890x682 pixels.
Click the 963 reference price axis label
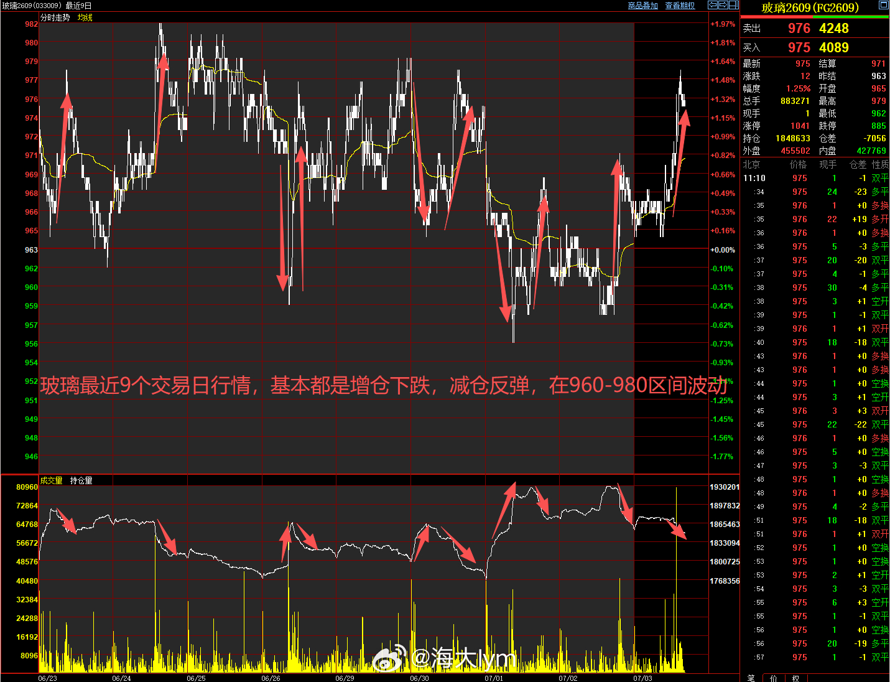click(x=31, y=250)
